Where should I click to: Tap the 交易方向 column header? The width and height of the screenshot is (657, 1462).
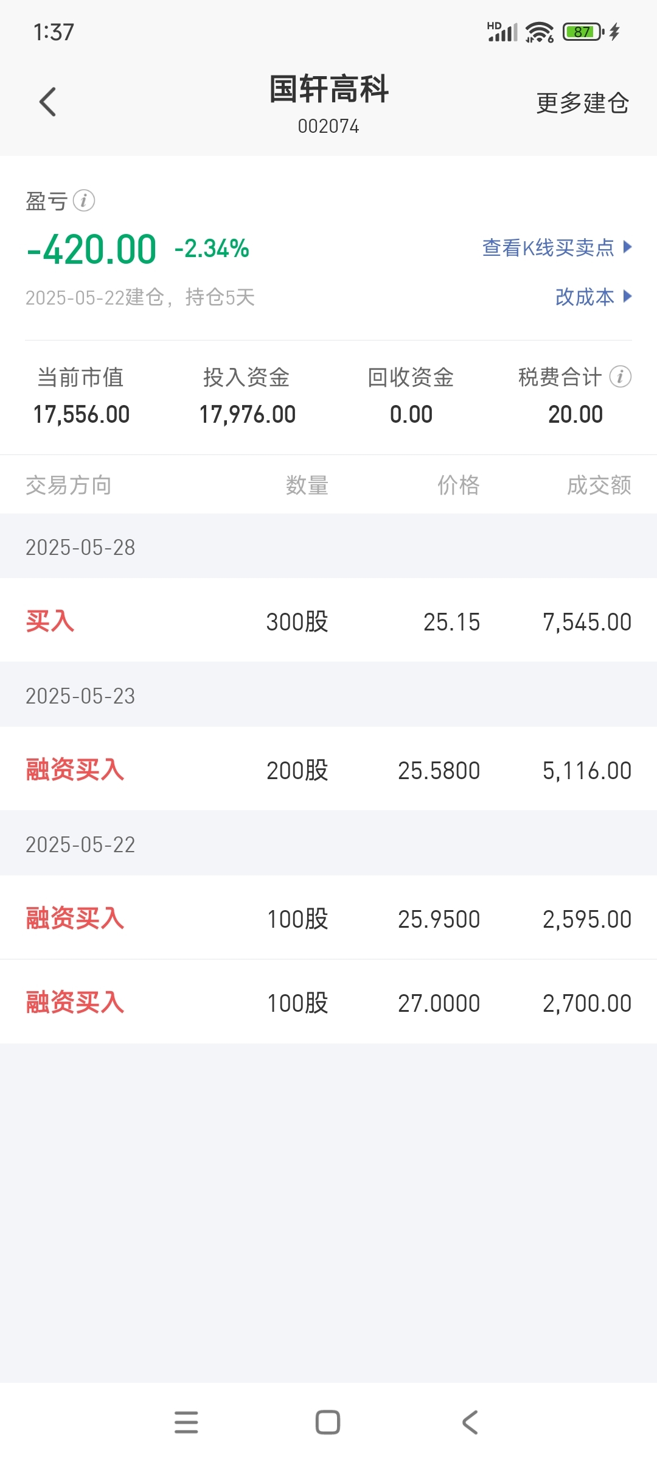[68, 486]
